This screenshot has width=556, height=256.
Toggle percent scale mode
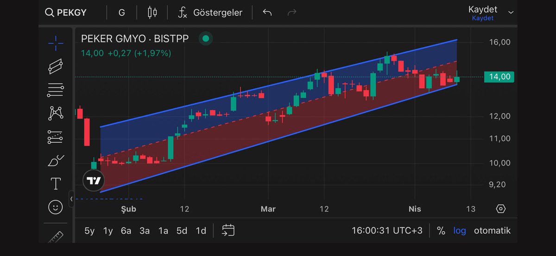[441, 231]
